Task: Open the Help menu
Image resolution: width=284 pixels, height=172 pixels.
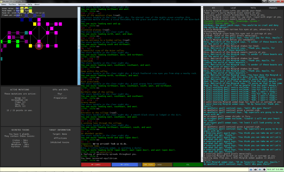Action: click(x=30, y=4)
